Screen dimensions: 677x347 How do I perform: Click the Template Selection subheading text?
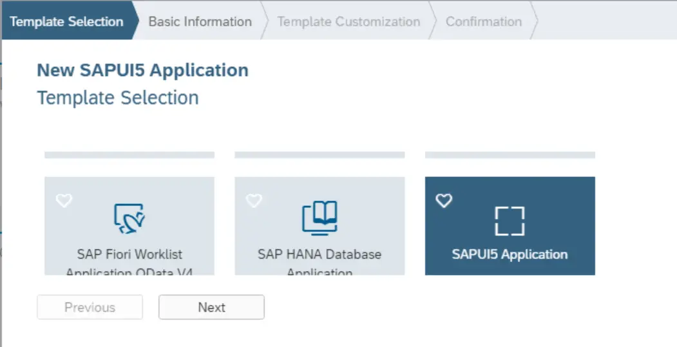118,98
